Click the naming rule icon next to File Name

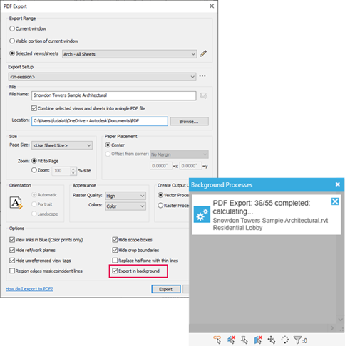tap(203, 95)
